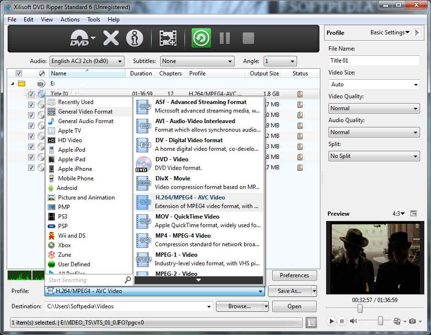Select DVD - Video profile

click(x=198, y=164)
